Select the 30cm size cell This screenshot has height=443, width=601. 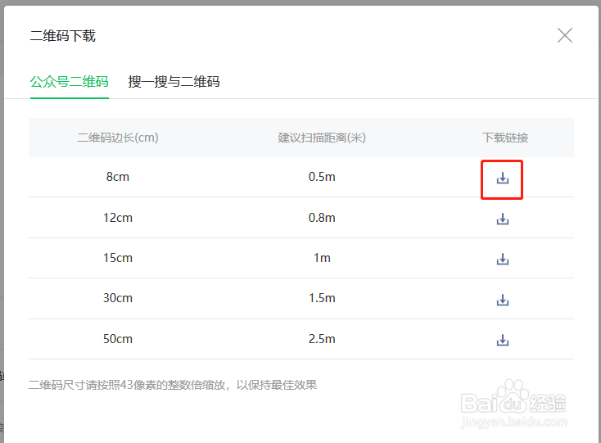118,298
